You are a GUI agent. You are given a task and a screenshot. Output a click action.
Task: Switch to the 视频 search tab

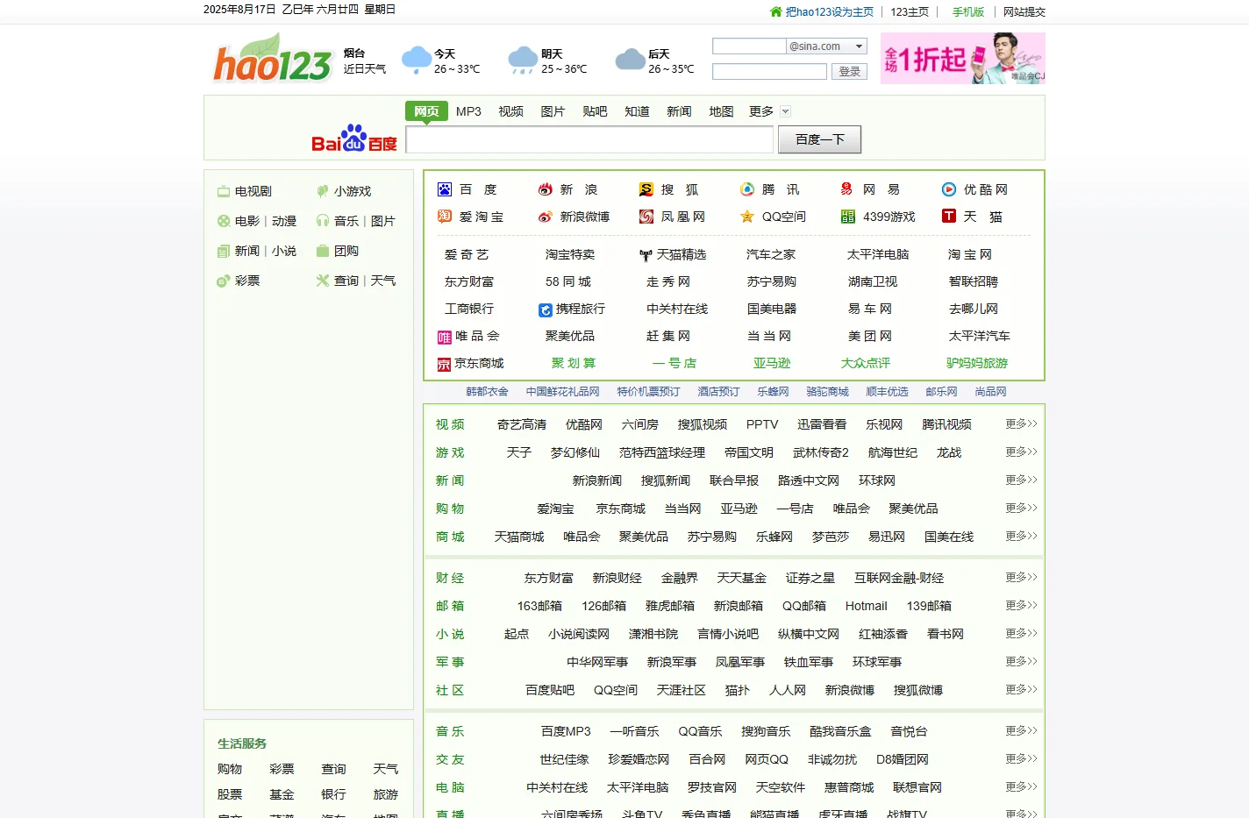coord(510,111)
